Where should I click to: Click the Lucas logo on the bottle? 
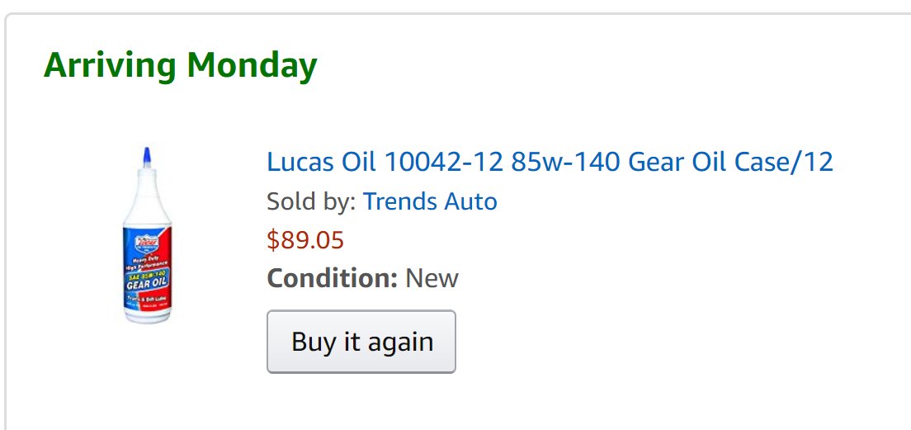(144, 243)
